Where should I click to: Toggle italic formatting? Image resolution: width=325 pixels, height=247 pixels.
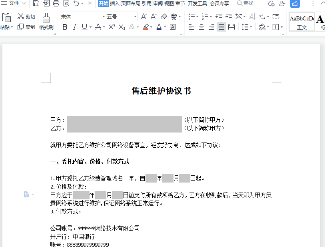coord(74,27)
